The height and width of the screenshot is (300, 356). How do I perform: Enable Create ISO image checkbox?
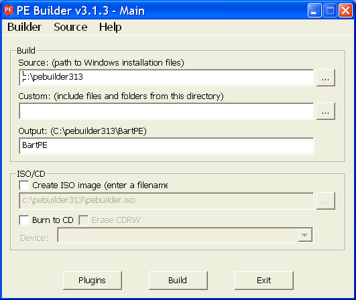24,185
